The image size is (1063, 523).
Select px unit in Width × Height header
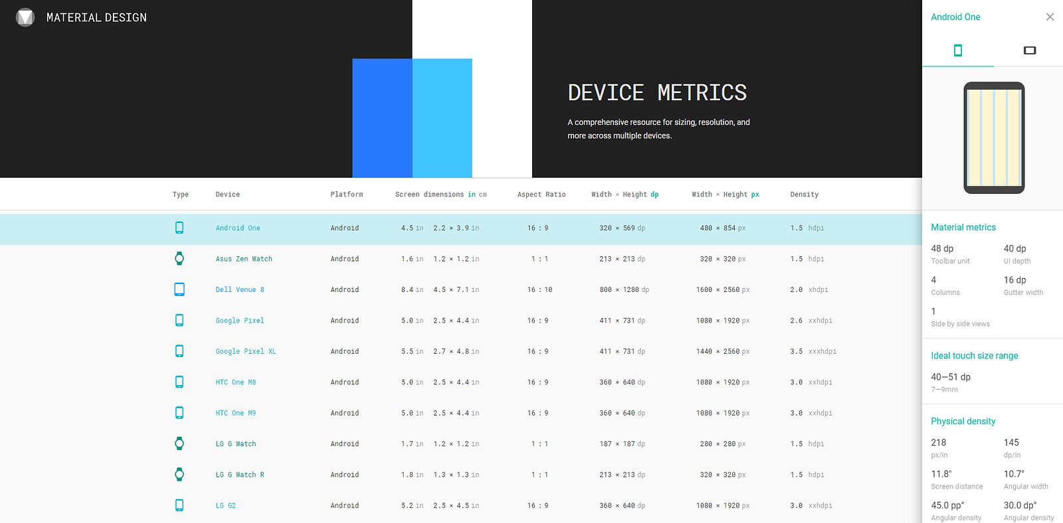point(755,194)
